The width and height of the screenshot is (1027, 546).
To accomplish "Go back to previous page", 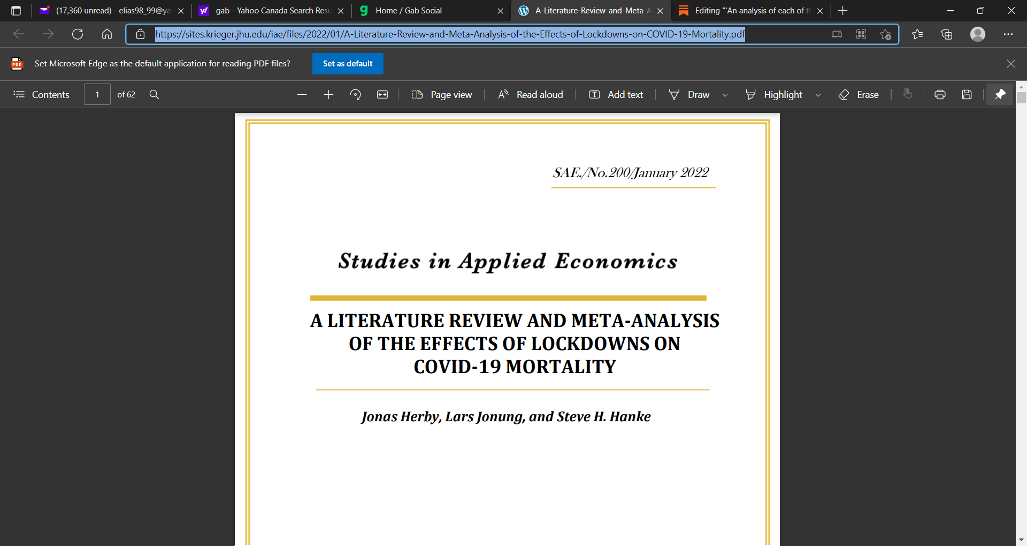I will [x=19, y=34].
